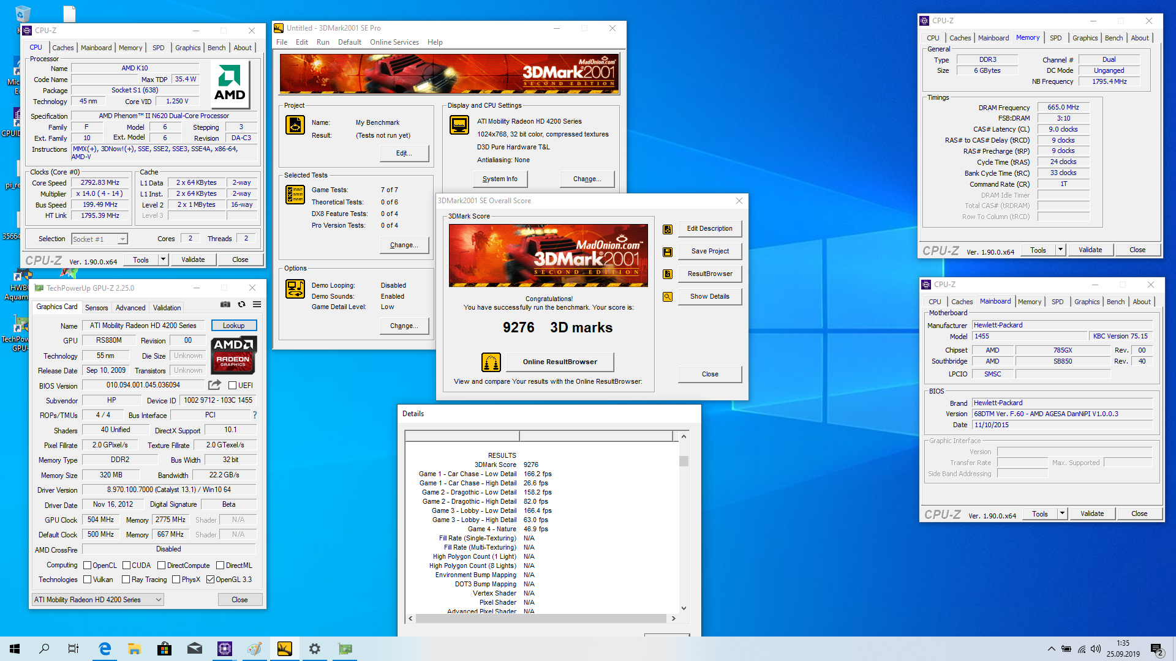Switch to Sensors tab in GPU-Z
Viewport: 1176px width, 661px height.
[x=96, y=308]
